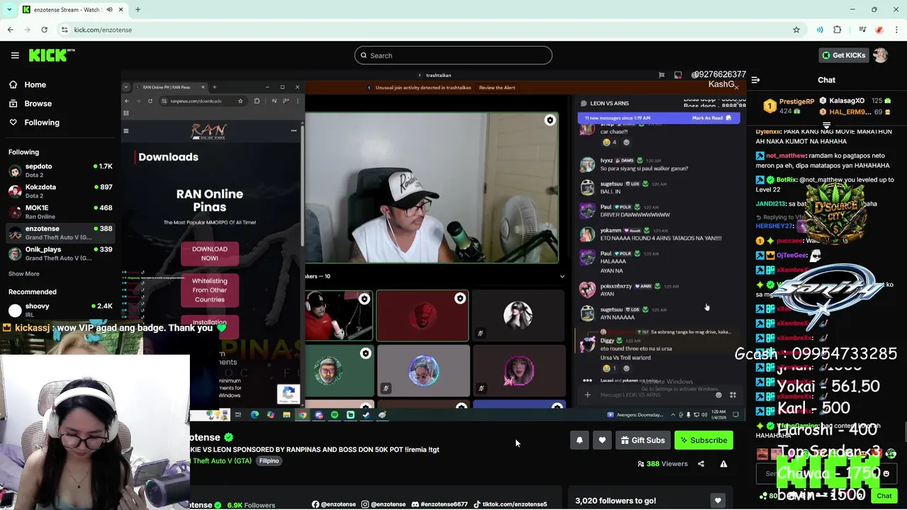Open the Discord #enzotense6677 link
The height and width of the screenshot is (510, 907).
tap(439, 504)
